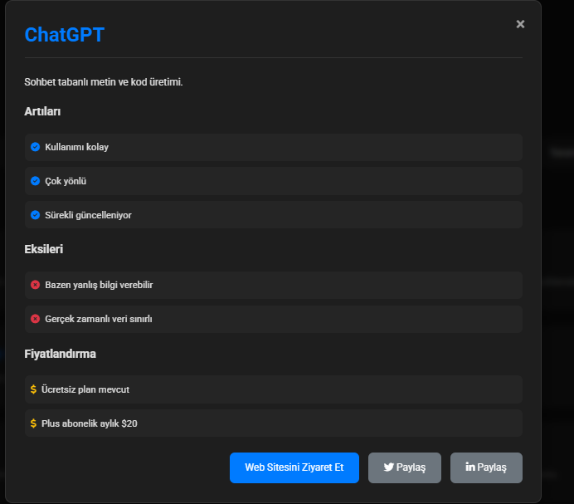Screen dimensions: 574x504
Task: Click the dollar icon beside Ücretsiz plan mevcut
Action: tap(33, 389)
